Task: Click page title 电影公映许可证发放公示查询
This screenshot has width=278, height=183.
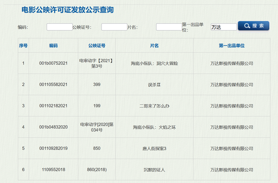Action: pos(68,10)
